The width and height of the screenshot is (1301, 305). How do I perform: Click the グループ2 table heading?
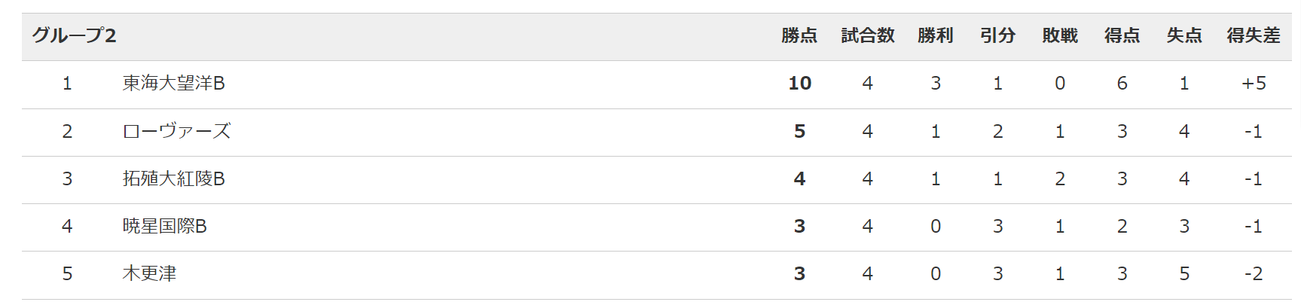[74, 35]
